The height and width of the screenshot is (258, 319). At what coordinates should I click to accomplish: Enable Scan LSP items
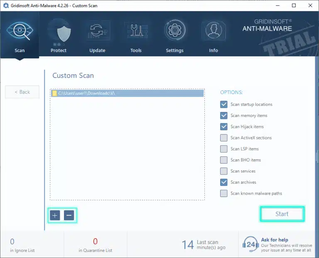point(224,149)
